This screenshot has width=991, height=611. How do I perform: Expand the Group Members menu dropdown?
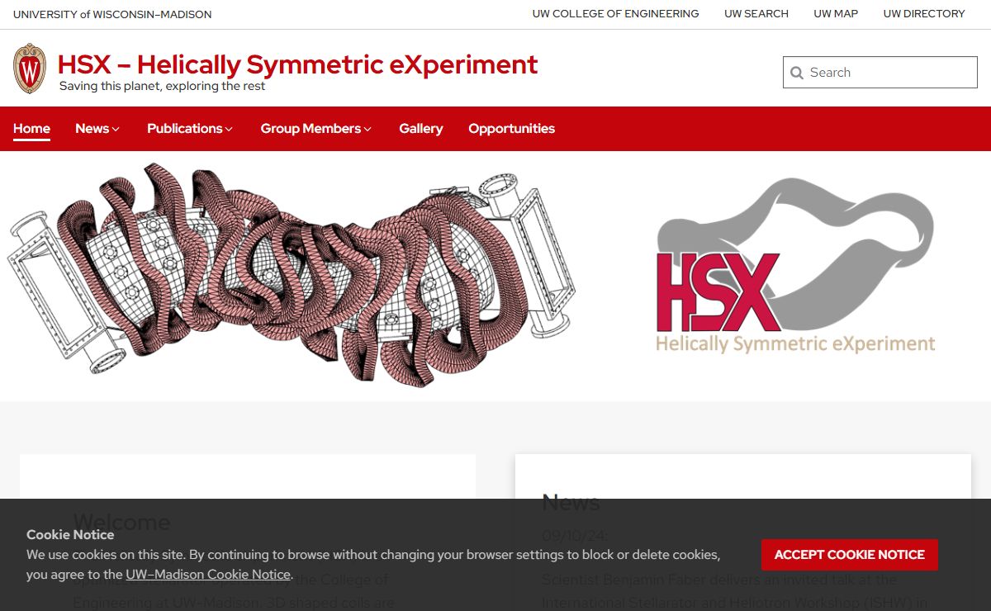(316, 128)
